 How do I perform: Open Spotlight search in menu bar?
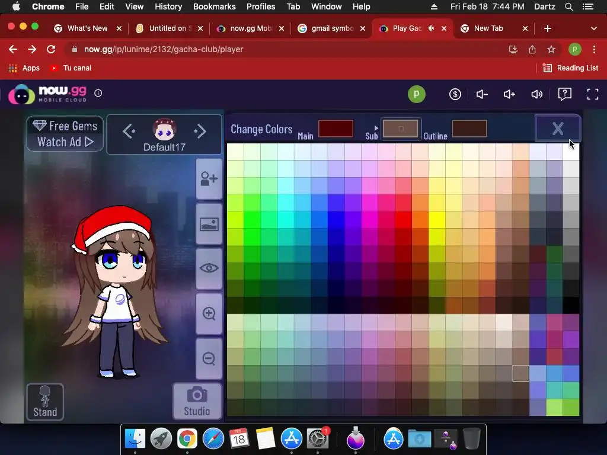click(569, 7)
